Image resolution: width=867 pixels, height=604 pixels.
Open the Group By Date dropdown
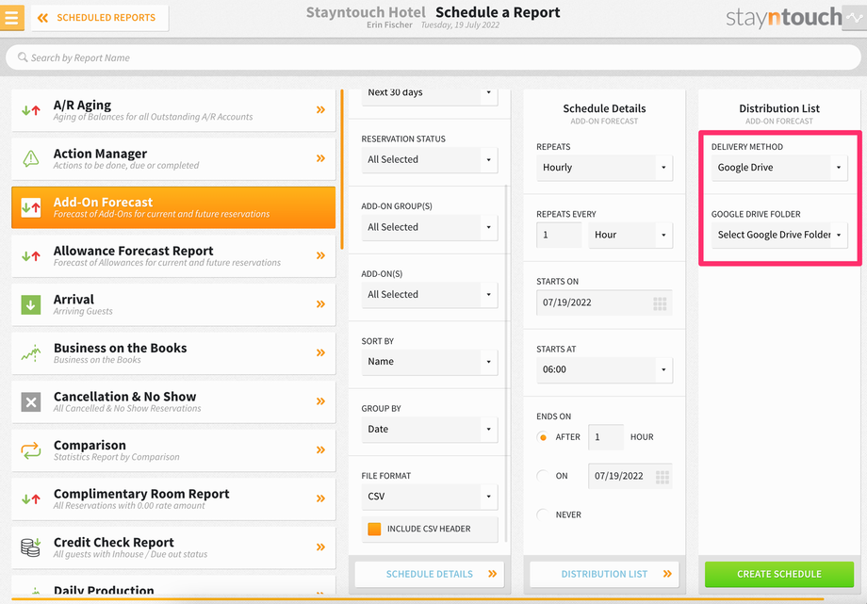pos(430,430)
